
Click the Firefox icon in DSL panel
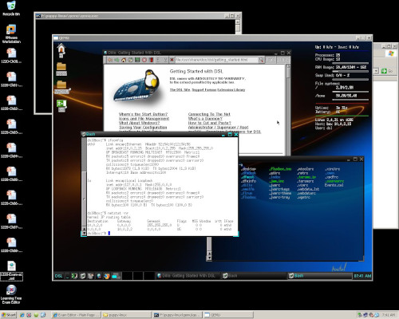[x=107, y=276]
